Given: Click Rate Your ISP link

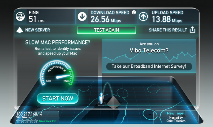Looking at the screenshot, I should click(x=48, y=121).
